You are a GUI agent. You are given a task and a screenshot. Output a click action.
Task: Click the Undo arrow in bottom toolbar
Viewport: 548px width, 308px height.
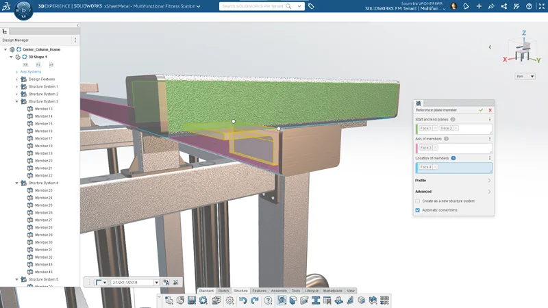[242, 300]
